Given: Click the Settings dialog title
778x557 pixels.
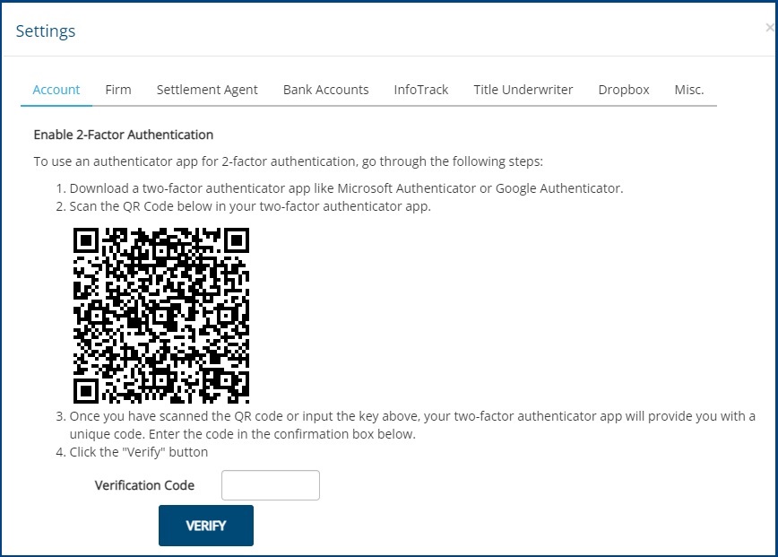Looking at the screenshot, I should 46,30.
